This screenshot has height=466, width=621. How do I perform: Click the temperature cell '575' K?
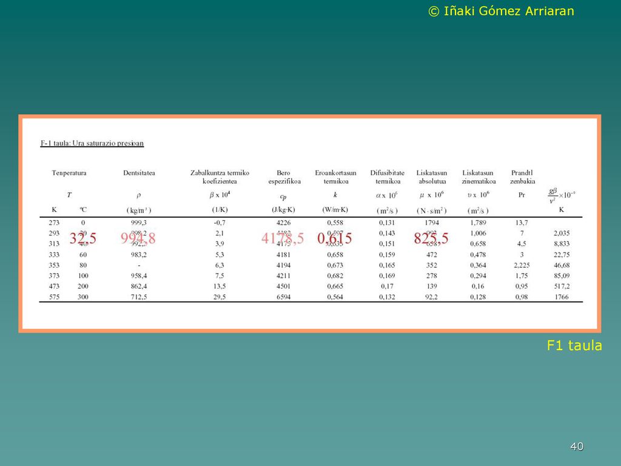(x=54, y=297)
